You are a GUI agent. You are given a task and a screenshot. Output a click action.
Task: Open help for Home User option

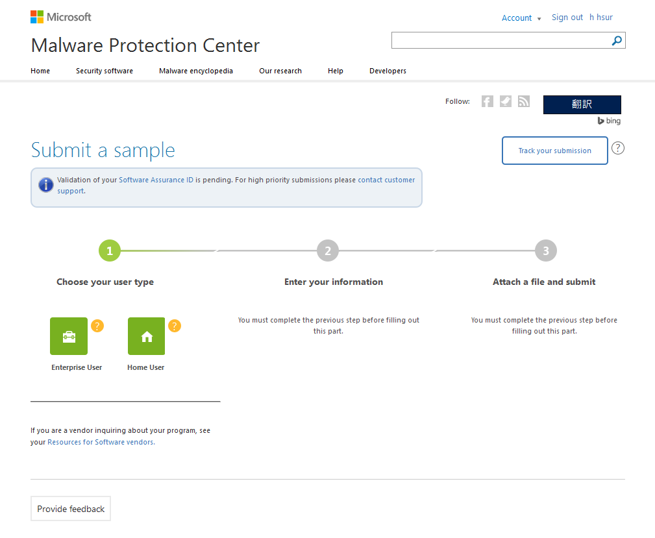click(174, 325)
